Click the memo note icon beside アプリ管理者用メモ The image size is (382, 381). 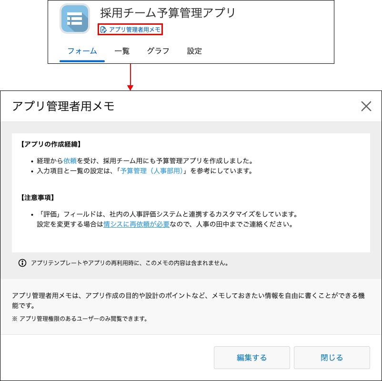[x=103, y=30]
